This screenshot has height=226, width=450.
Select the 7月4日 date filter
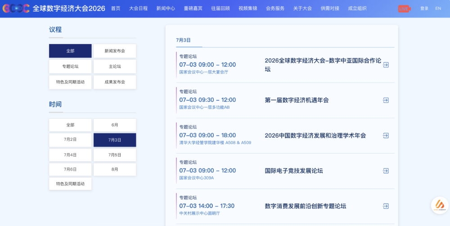click(x=70, y=155)
